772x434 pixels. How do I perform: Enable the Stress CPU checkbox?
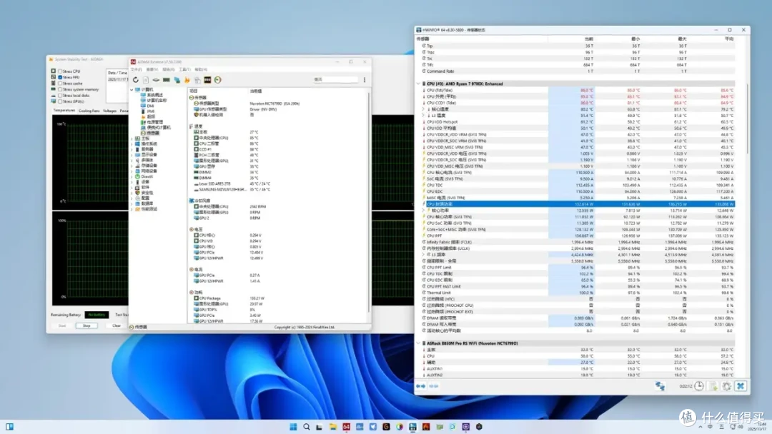[60, 71]
